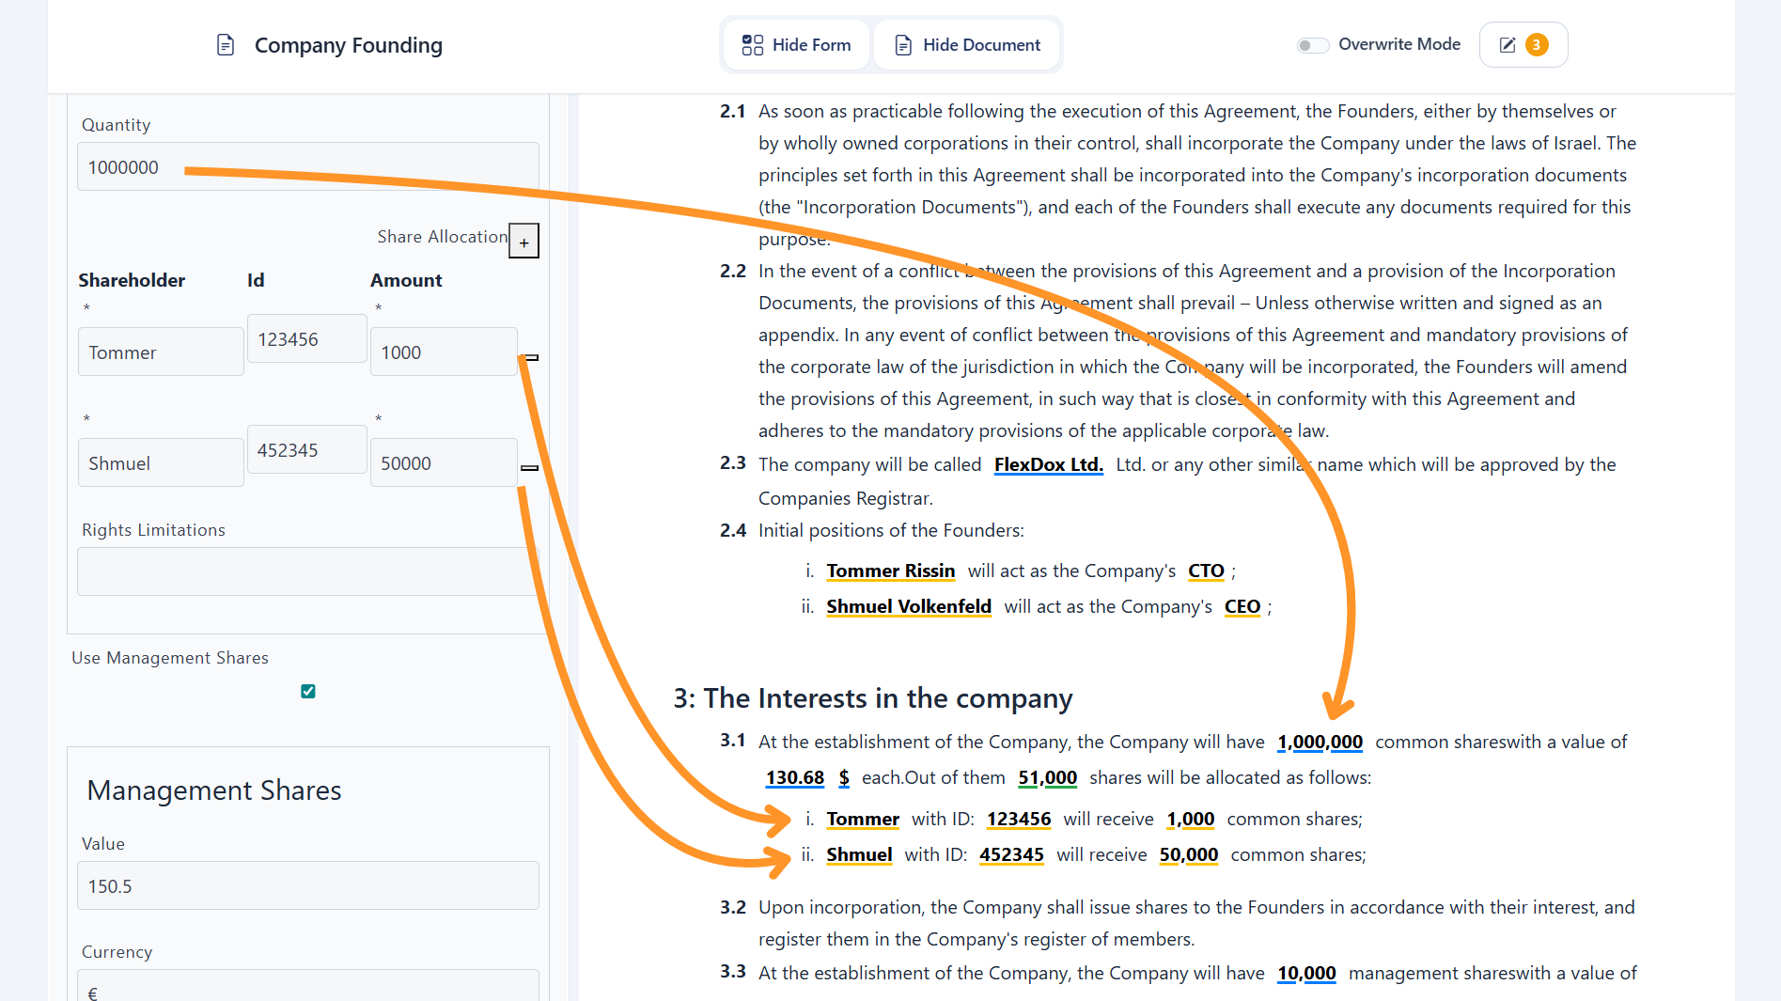Remove the Tommer shareholder row
The width and height of the screenshot is (1781, 1001).
pyautogui.click(x=531, y=358)
